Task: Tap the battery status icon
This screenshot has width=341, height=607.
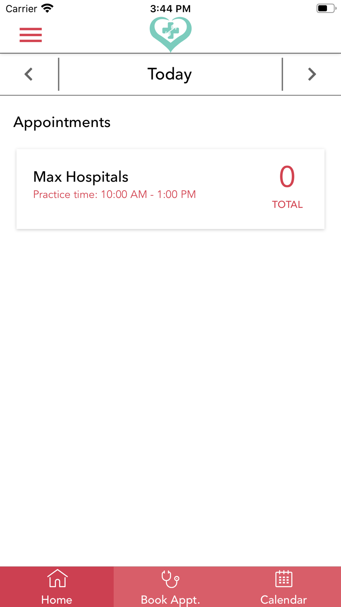Action: [326, 8]
